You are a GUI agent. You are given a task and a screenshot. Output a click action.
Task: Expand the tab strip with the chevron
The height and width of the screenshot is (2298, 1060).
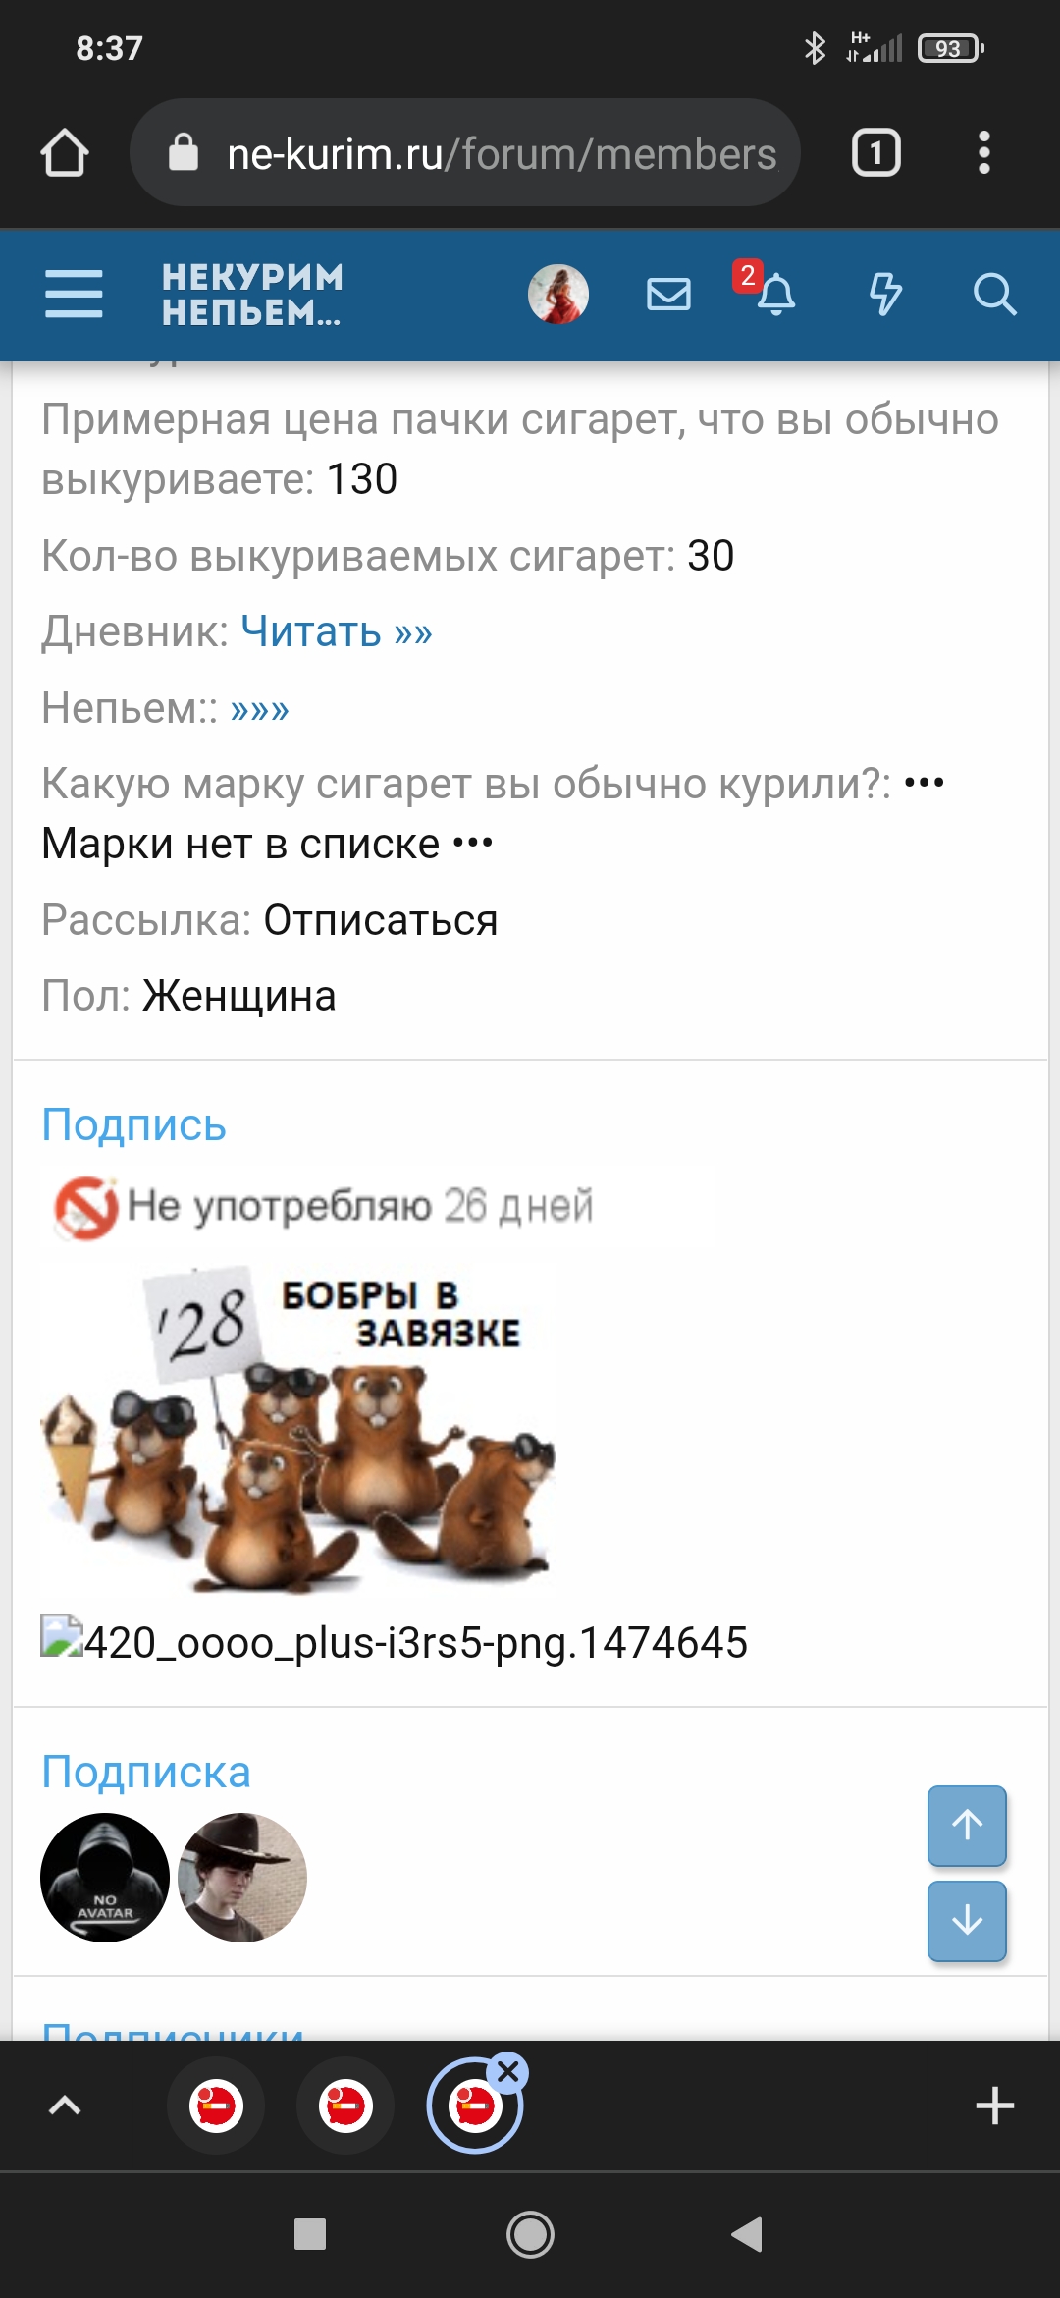click(x=65, y=2106)
